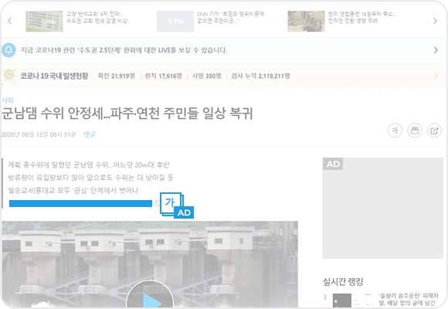Image resolution: width=448 pixels, height=309 pixels.
Task: Expand LIVE notice with its chevron
Action: pyautogui.click(x=436, y=50)
